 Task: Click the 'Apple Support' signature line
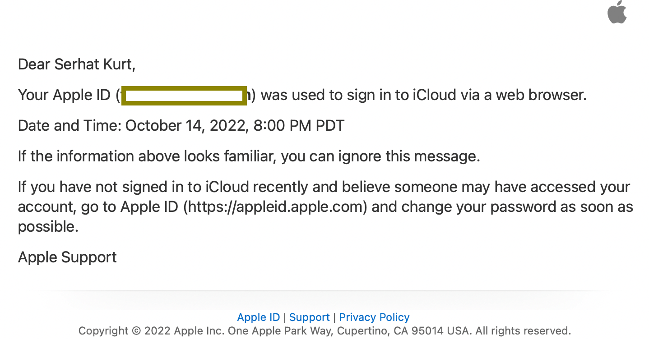pyautogui.click(x=67, y=257)
